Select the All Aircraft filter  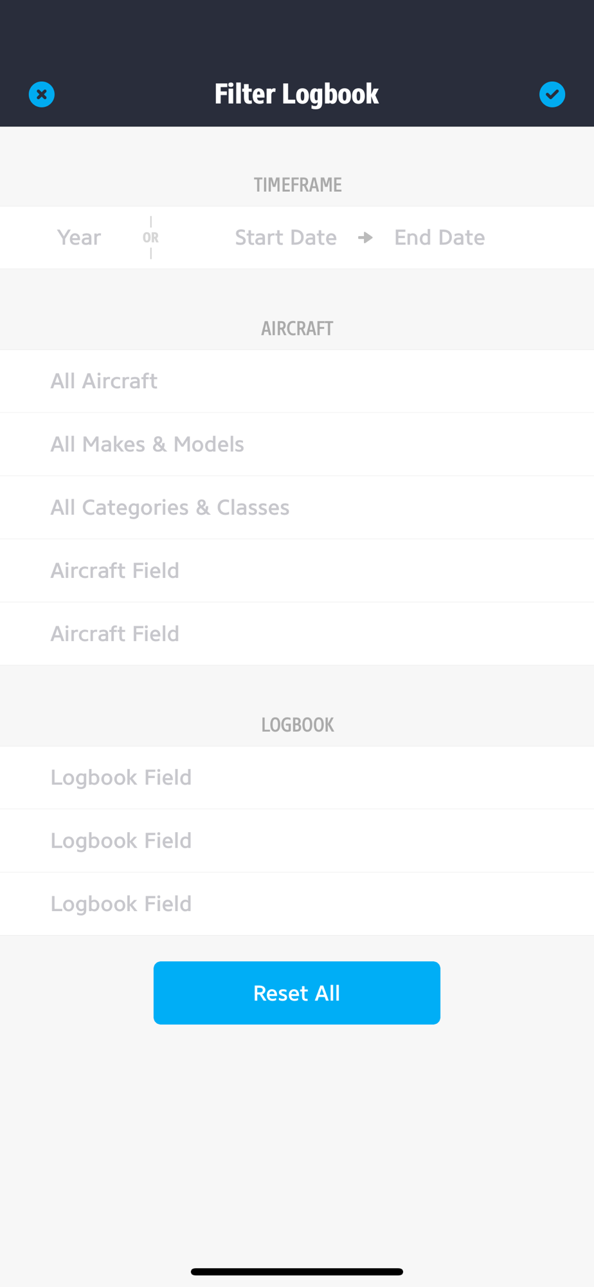point(104,381)
